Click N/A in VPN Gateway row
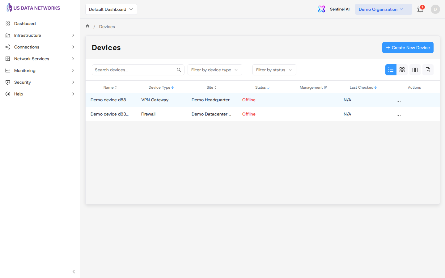445x278 pixels. point(347,100)
